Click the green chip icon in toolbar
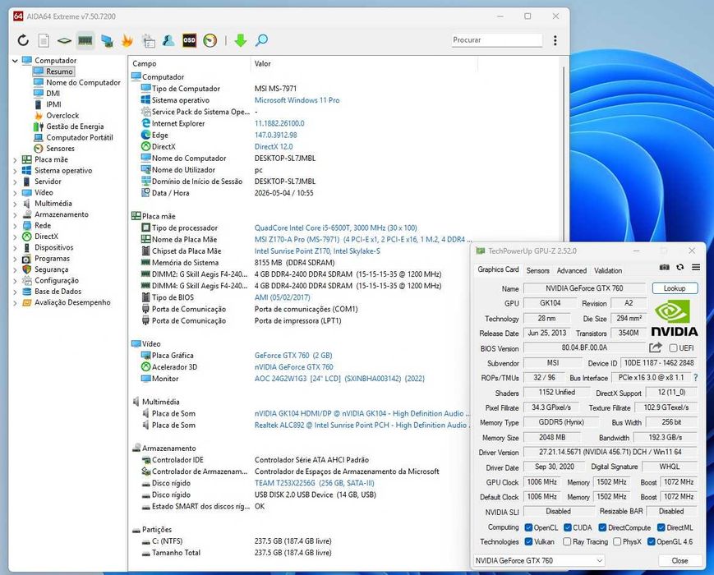 pyautogui.click(x=64, y=40)
